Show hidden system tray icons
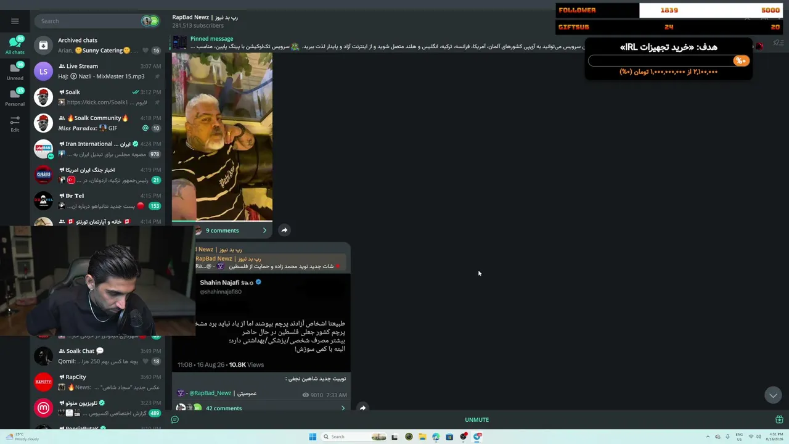Image resolution: width=789 pixels, height=444 pixels. pyautogui.click(x=708, y=437)
